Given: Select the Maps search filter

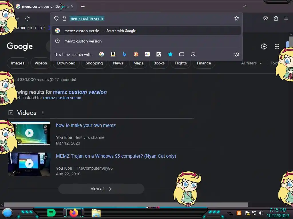Looking at the screenshot, I should (x=138, y=63).
